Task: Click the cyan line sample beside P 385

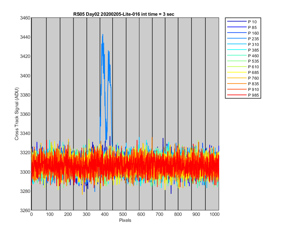Action: pos(237,50)
